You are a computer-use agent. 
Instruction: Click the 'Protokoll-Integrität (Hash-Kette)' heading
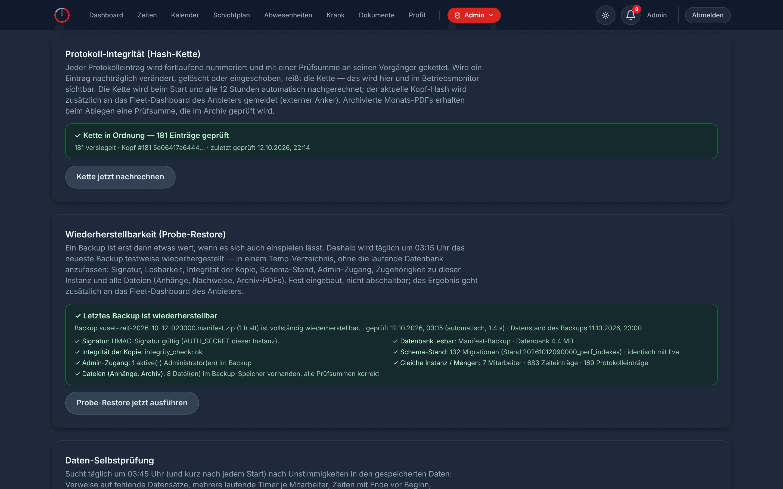point(133,54)
